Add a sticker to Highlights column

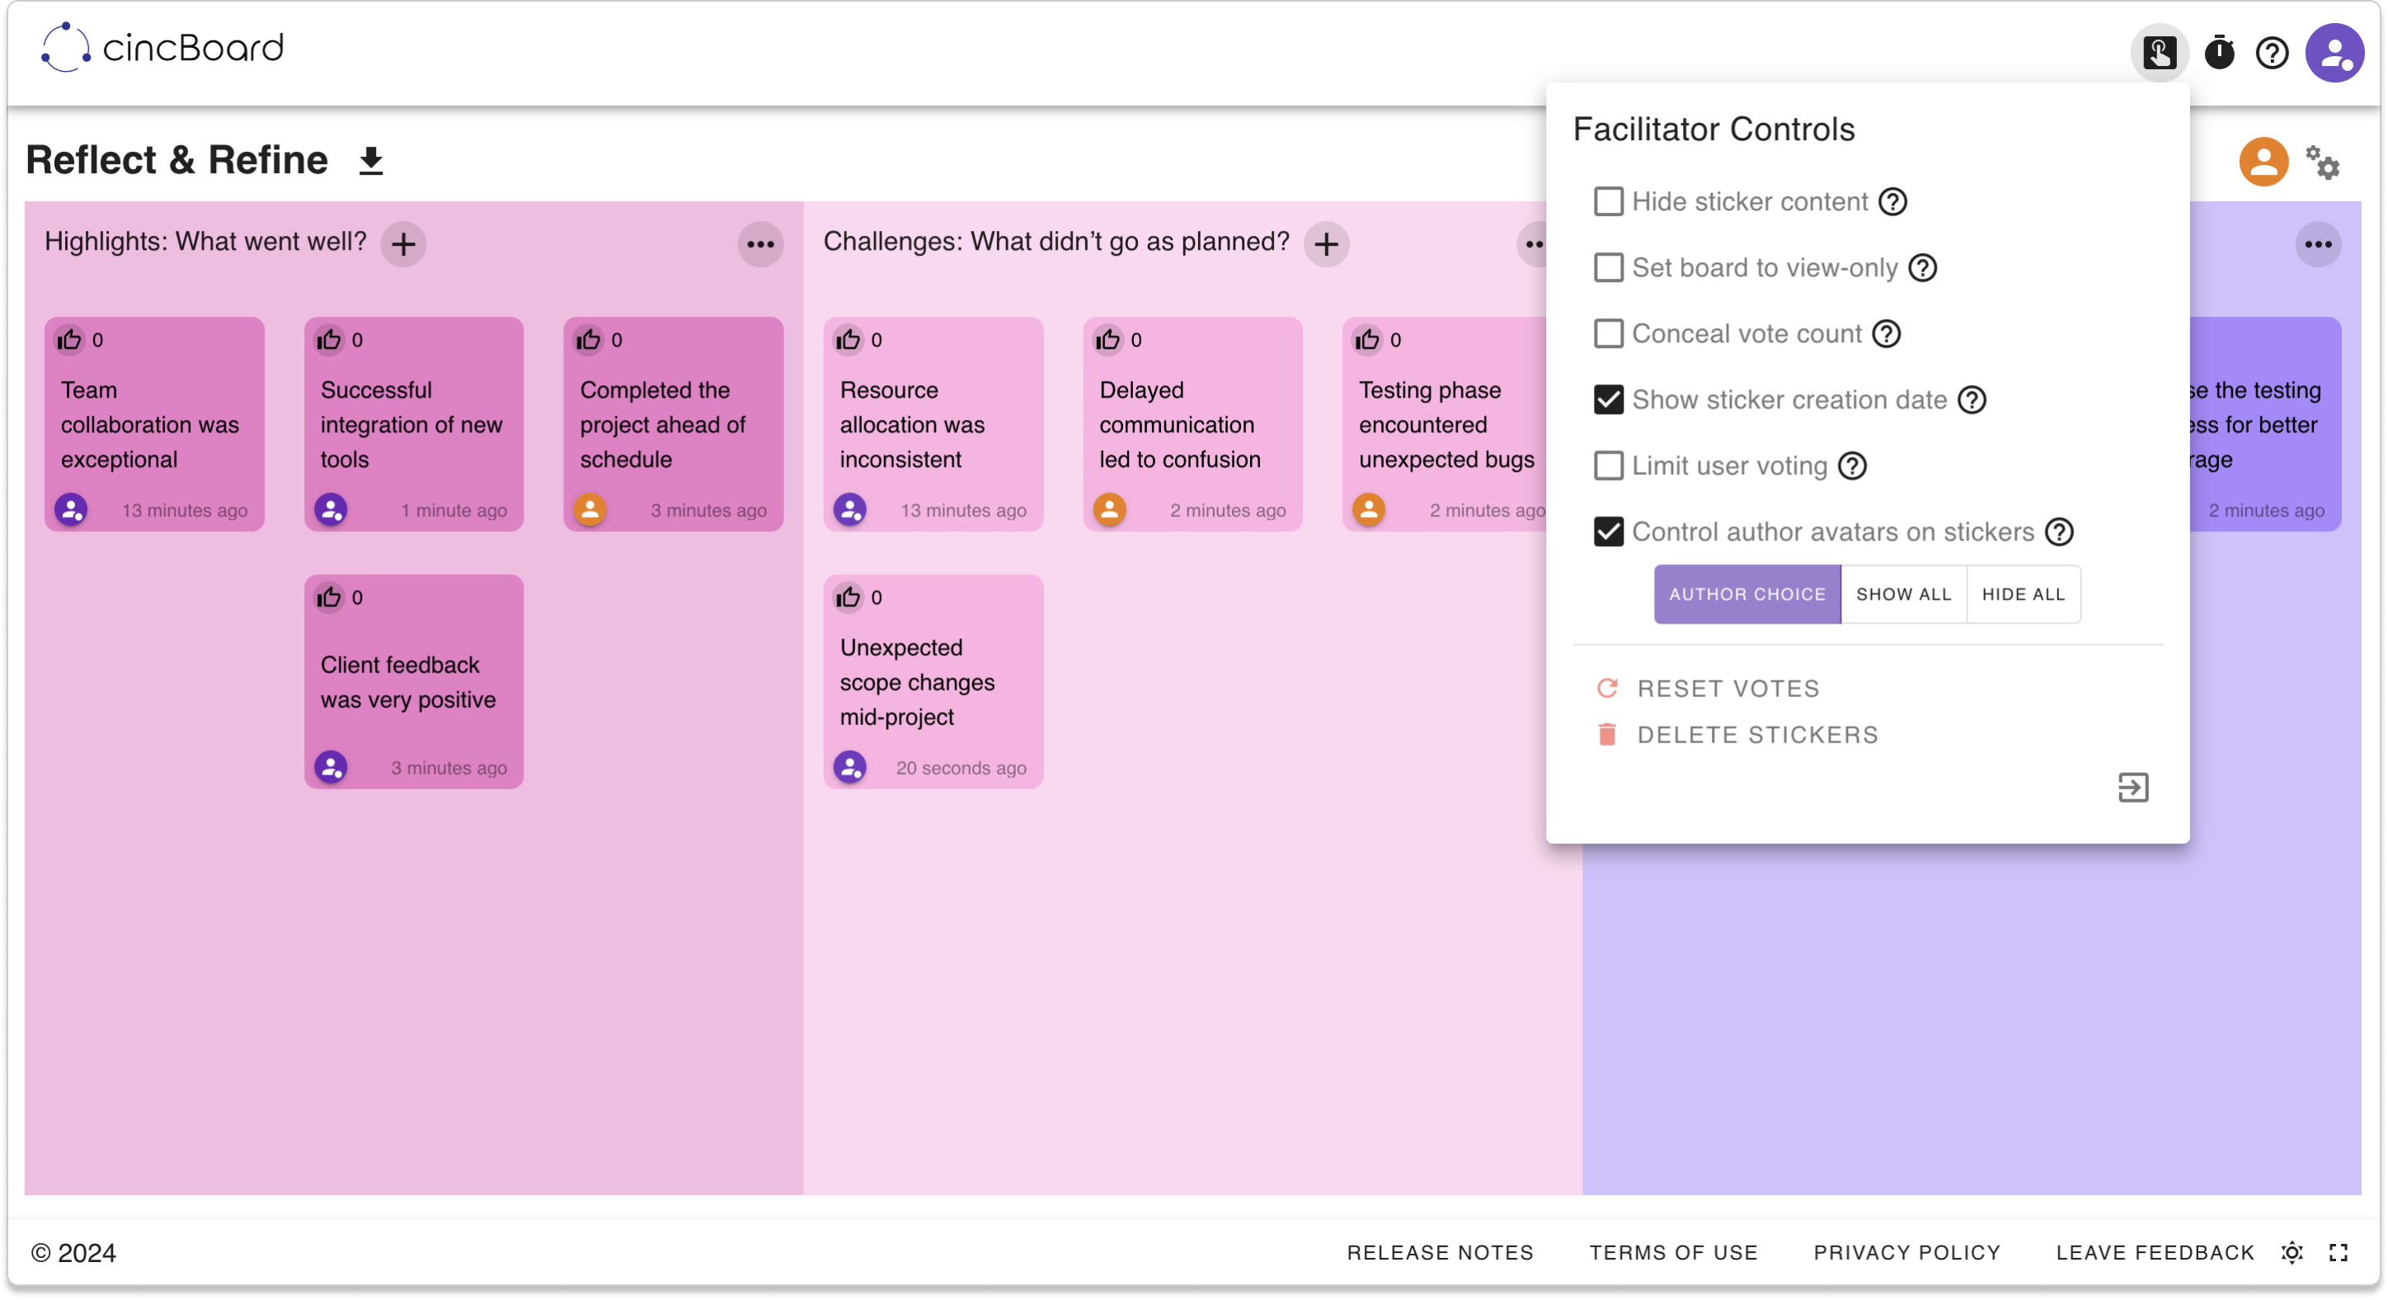tap(403, 245)
